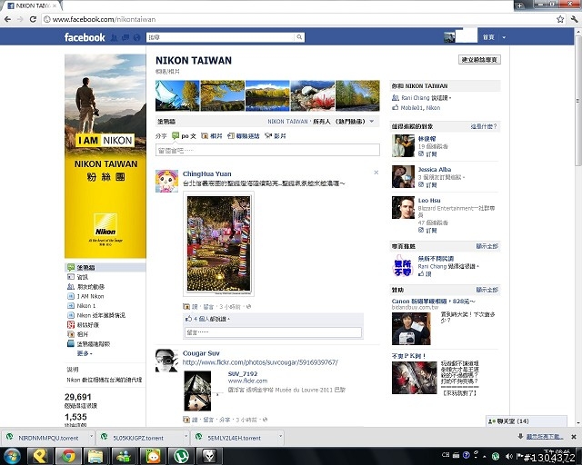The width and height of the screenshot is (582, 465).
Task: Click Chrome icon in taskbar
Action: (68, 456)
